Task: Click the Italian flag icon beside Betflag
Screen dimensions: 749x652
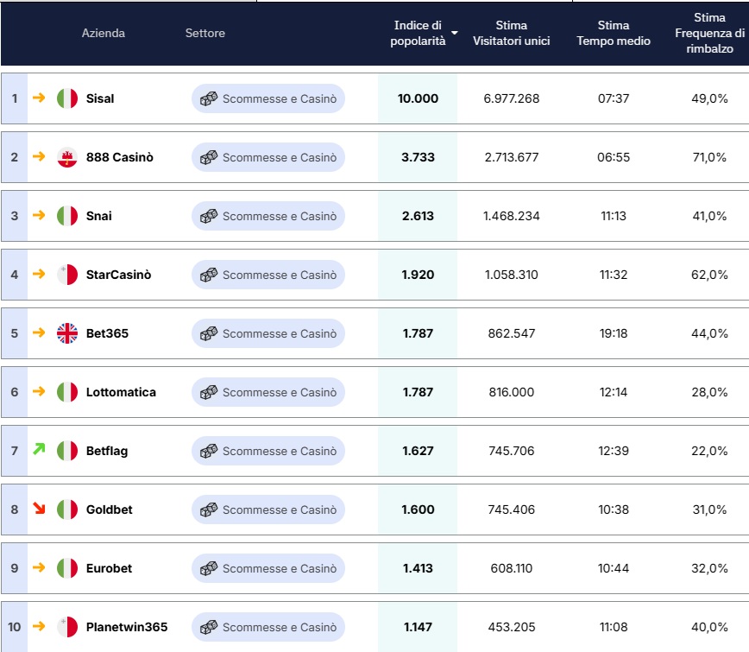Action: [67, 451]
